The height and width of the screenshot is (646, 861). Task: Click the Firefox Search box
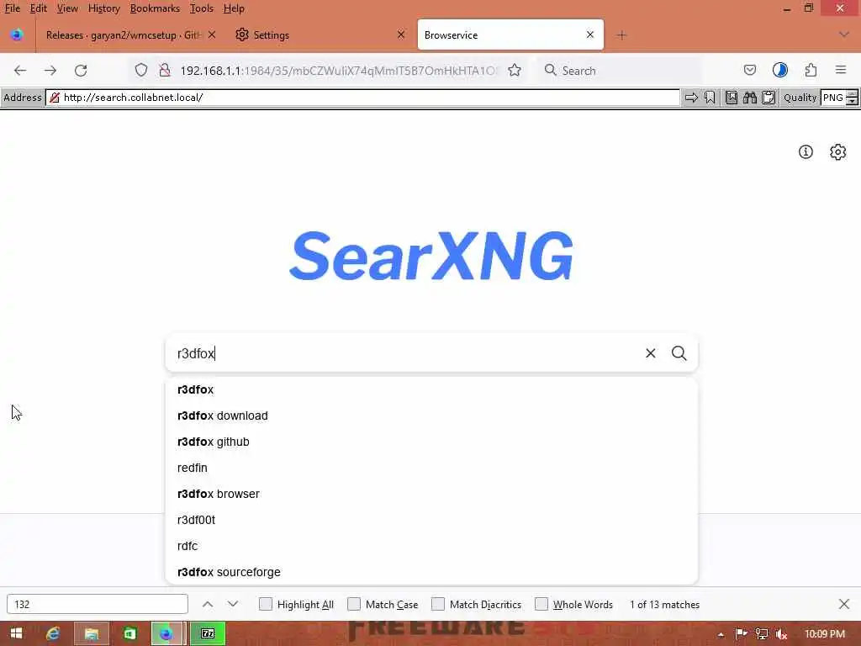620,71
